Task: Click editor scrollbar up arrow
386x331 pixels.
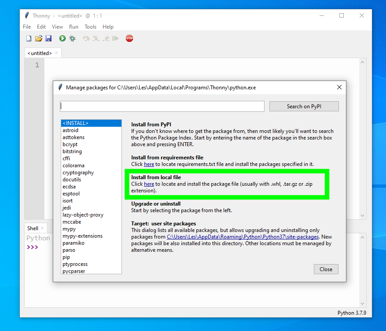Action: point(362,62)
